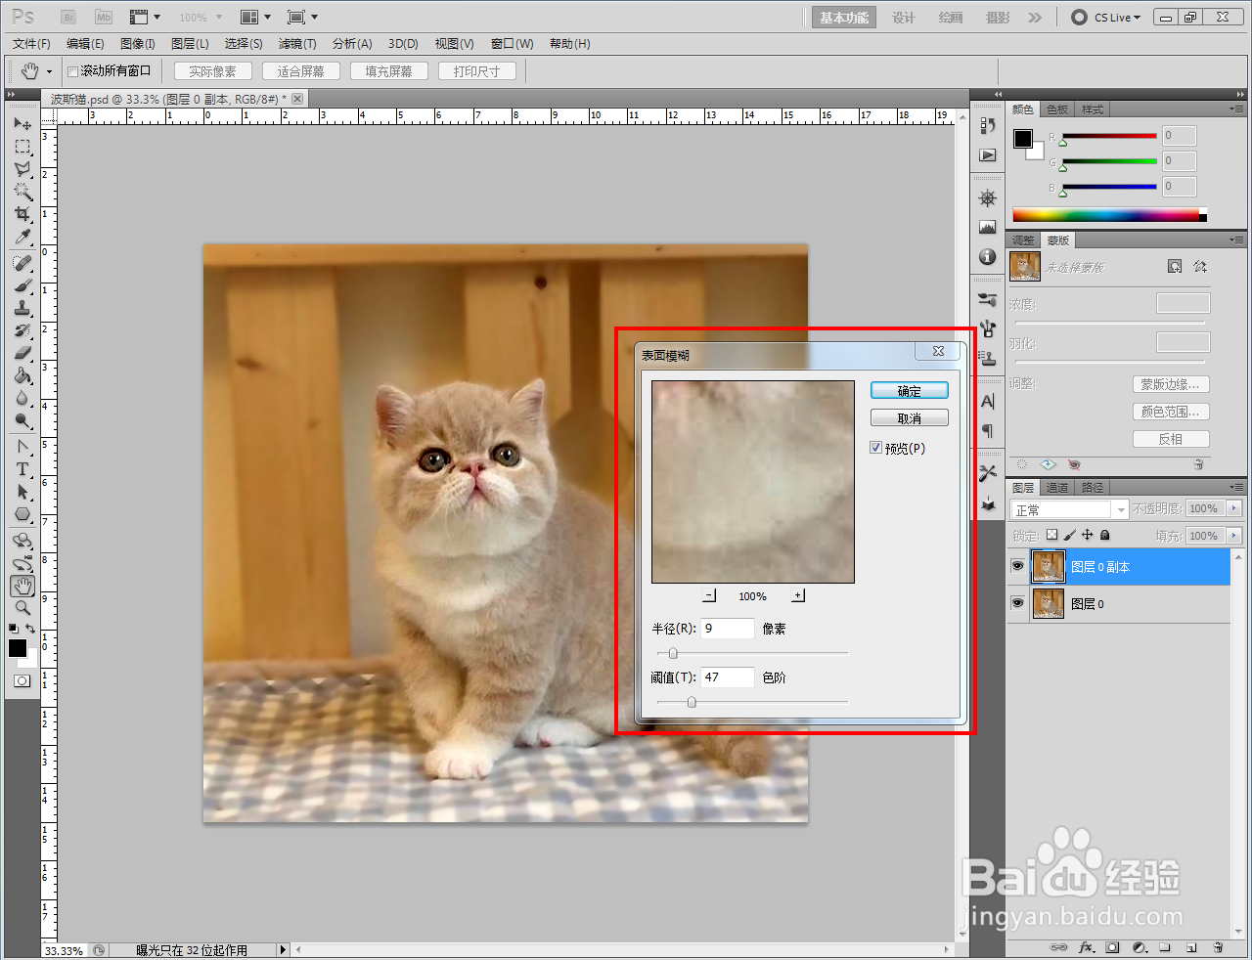
Task: Open the History panel icon
Action: coord(988,125)
